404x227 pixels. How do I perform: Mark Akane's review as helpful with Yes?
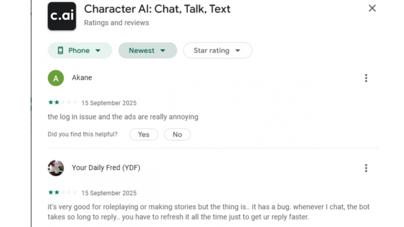pyautogui.click(x=143, y=134)
